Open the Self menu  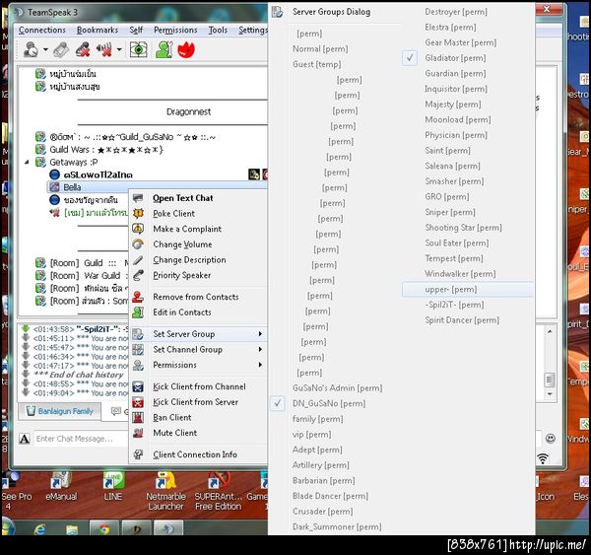tap(136, 30)
